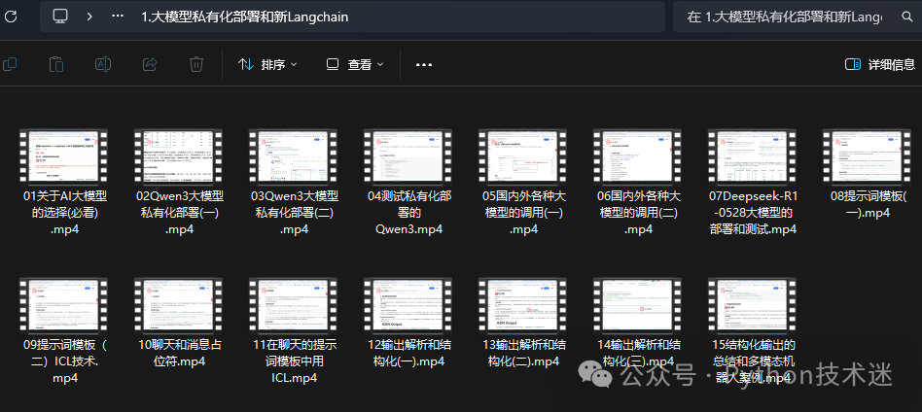Toggle the 详细信息 details pane

click(879, 64)
